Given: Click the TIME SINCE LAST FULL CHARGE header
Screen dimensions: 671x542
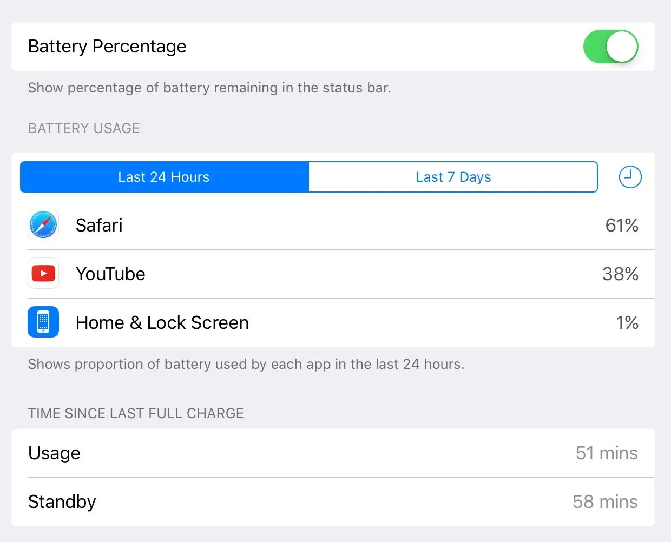Looking at the screenshot, I should click(136, 413).
